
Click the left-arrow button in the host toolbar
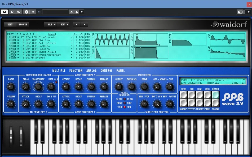coord(33,12)
